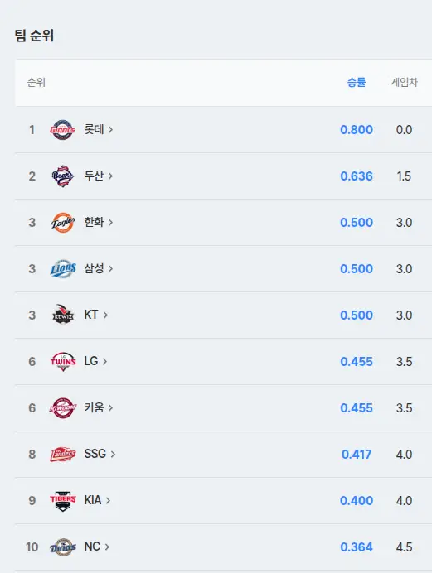Click the Kiwoom Heroes team logo
The width and height of the screenshot is (432, 573).
pyautogui.click(x=62, y=408)
